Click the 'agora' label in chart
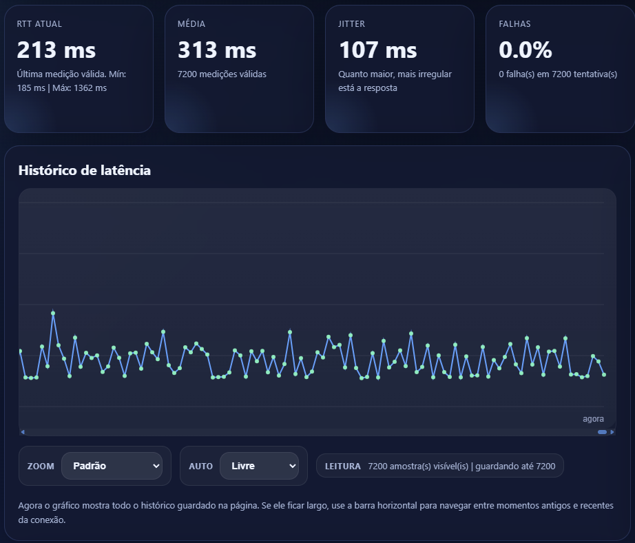The image size is (635, 543). (593, 419)
